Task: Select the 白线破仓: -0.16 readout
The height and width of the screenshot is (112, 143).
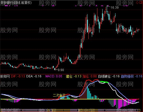Action: pos(109,76)
